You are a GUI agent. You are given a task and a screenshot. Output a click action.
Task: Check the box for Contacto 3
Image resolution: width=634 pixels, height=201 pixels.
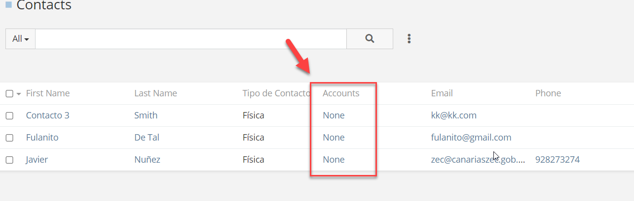[x=9, y=116]
